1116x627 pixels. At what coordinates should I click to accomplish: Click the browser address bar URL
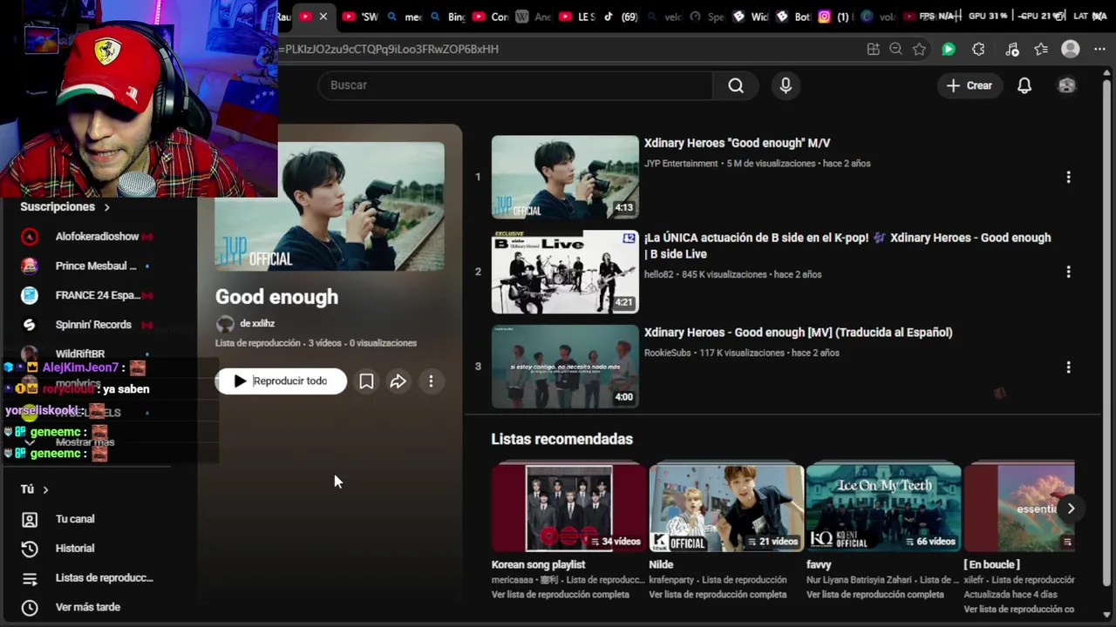click(388, 50)
